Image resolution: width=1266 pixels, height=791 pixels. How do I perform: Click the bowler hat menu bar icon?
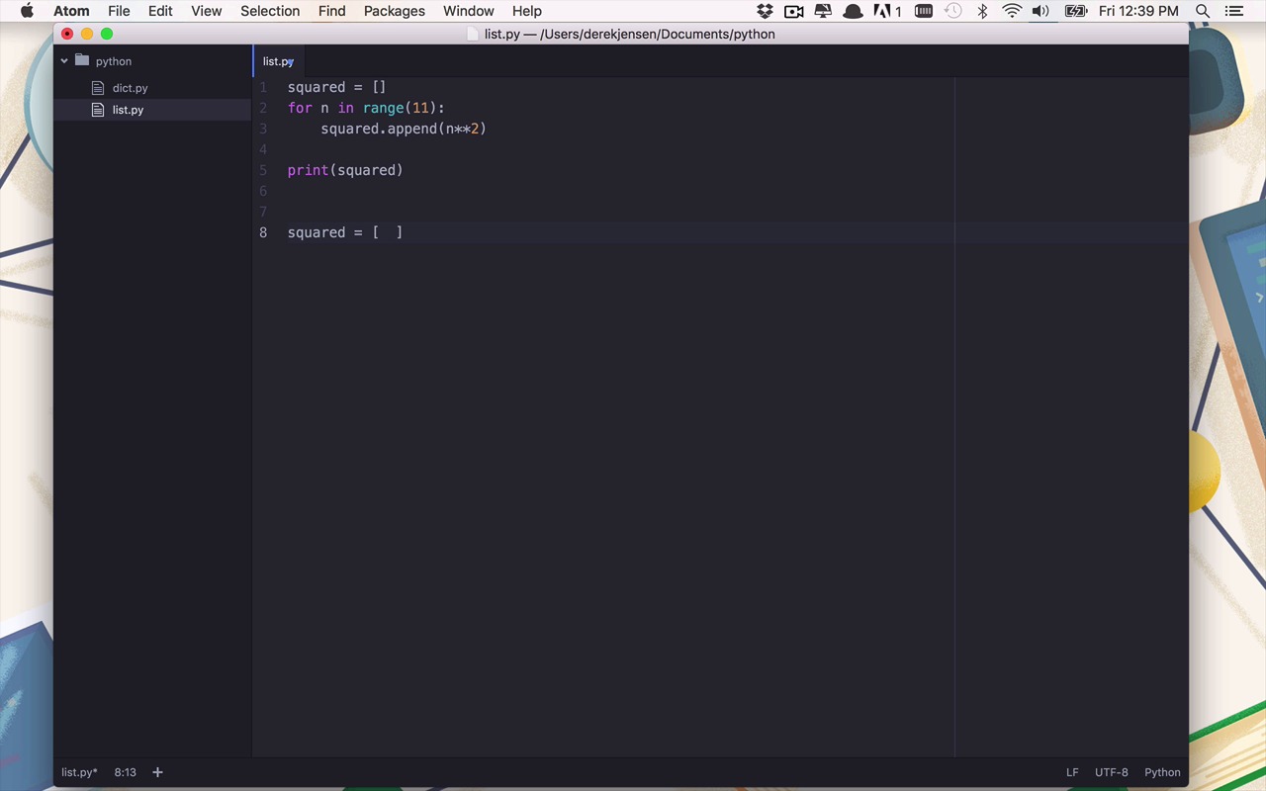tap(852, 11)
